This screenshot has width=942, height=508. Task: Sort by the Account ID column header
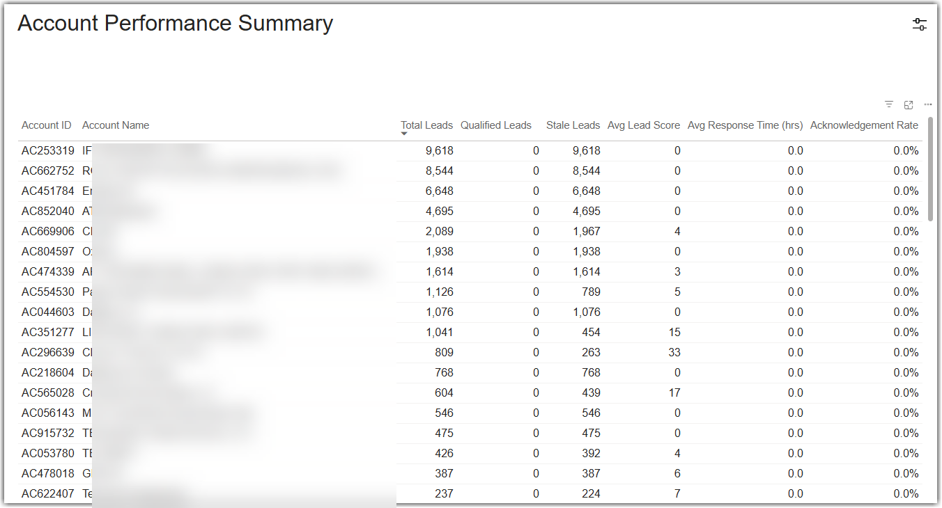pos(46,125)
